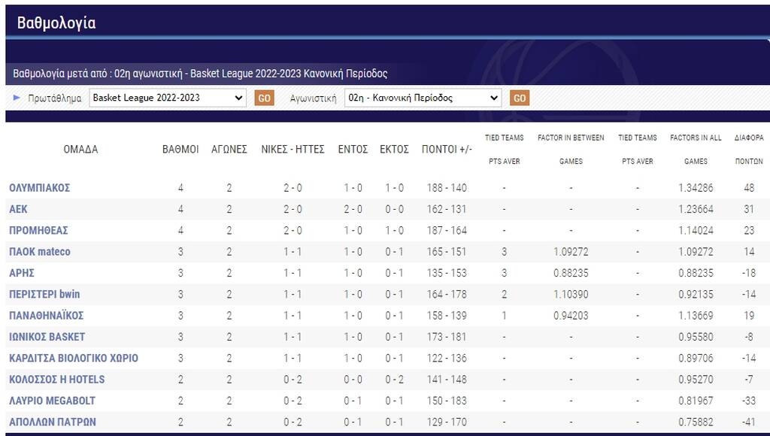Click factor 0.75882 in ΑΠΟΛΛΩΝ ΠΑΤΡΩΝ row

pos(696,422)
